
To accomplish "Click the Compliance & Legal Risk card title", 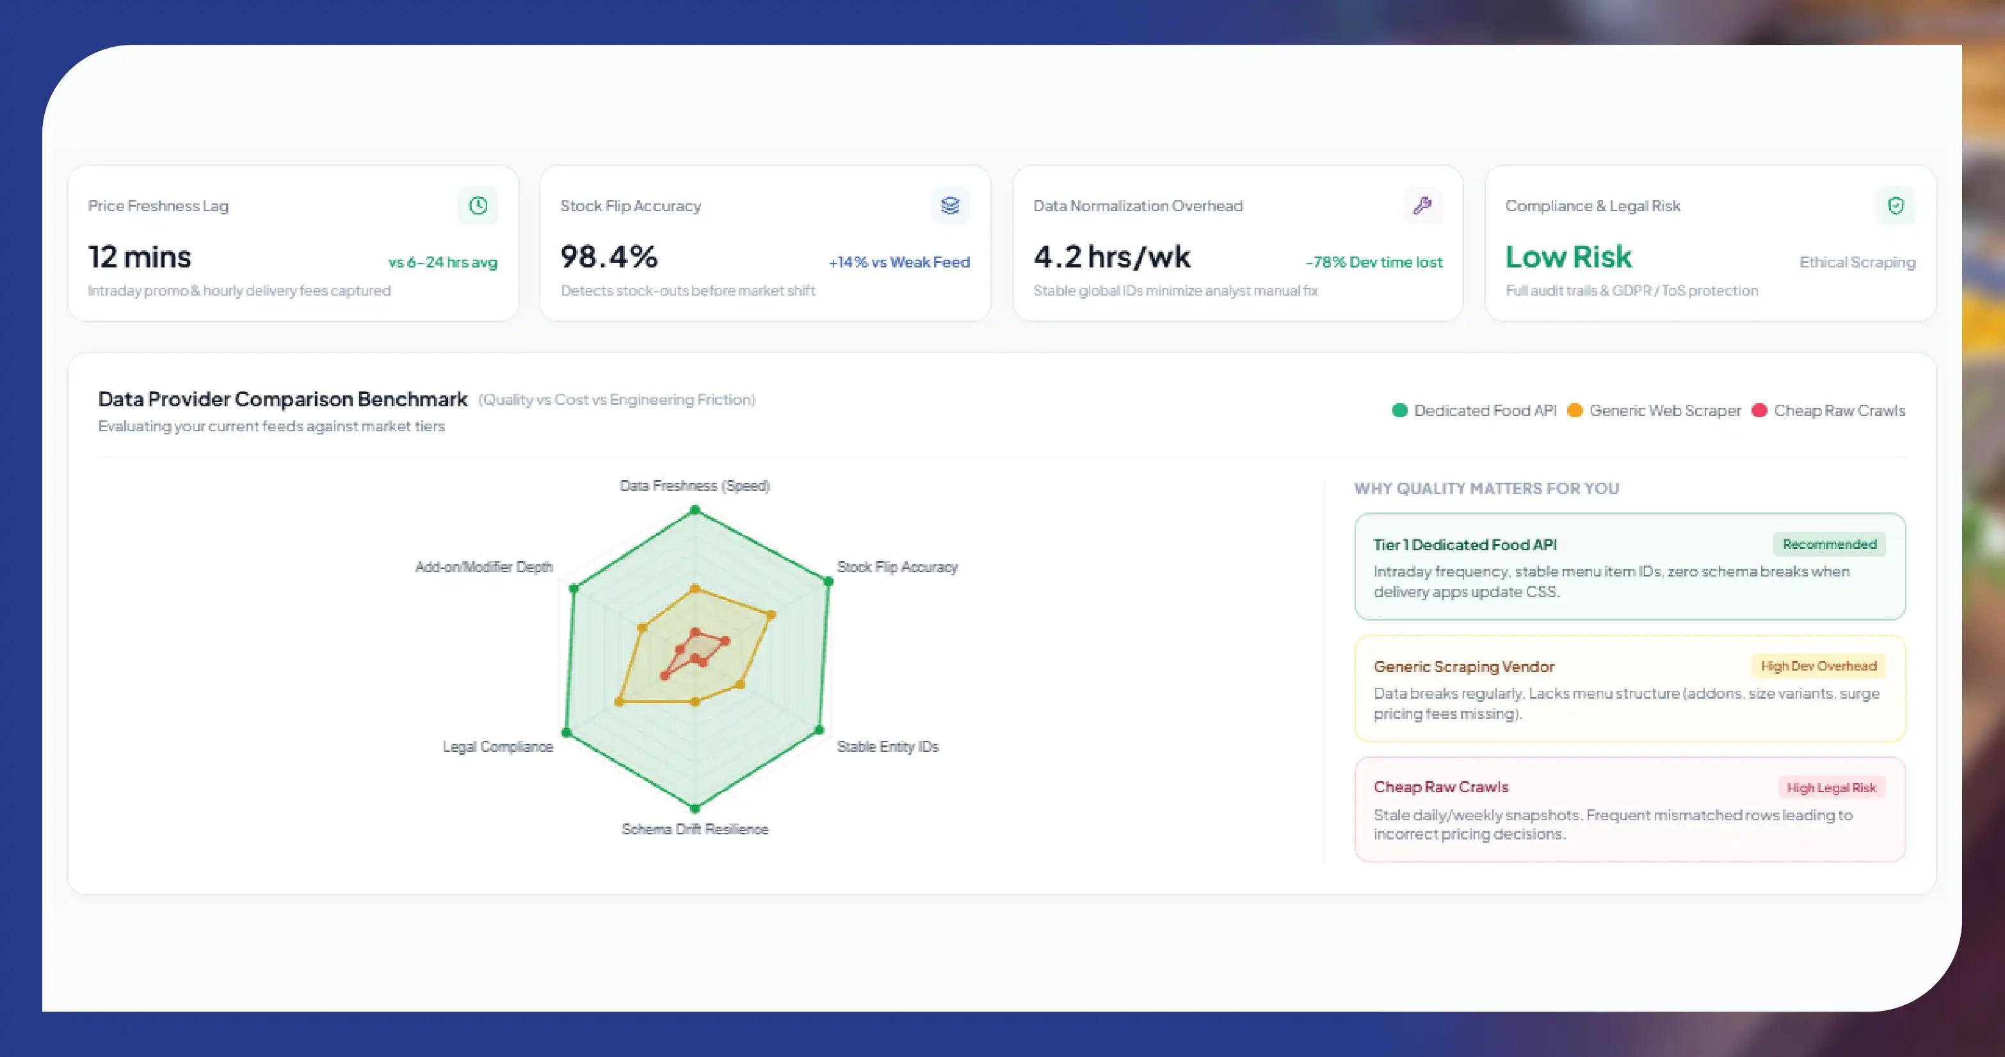I will coord(1593,206).
